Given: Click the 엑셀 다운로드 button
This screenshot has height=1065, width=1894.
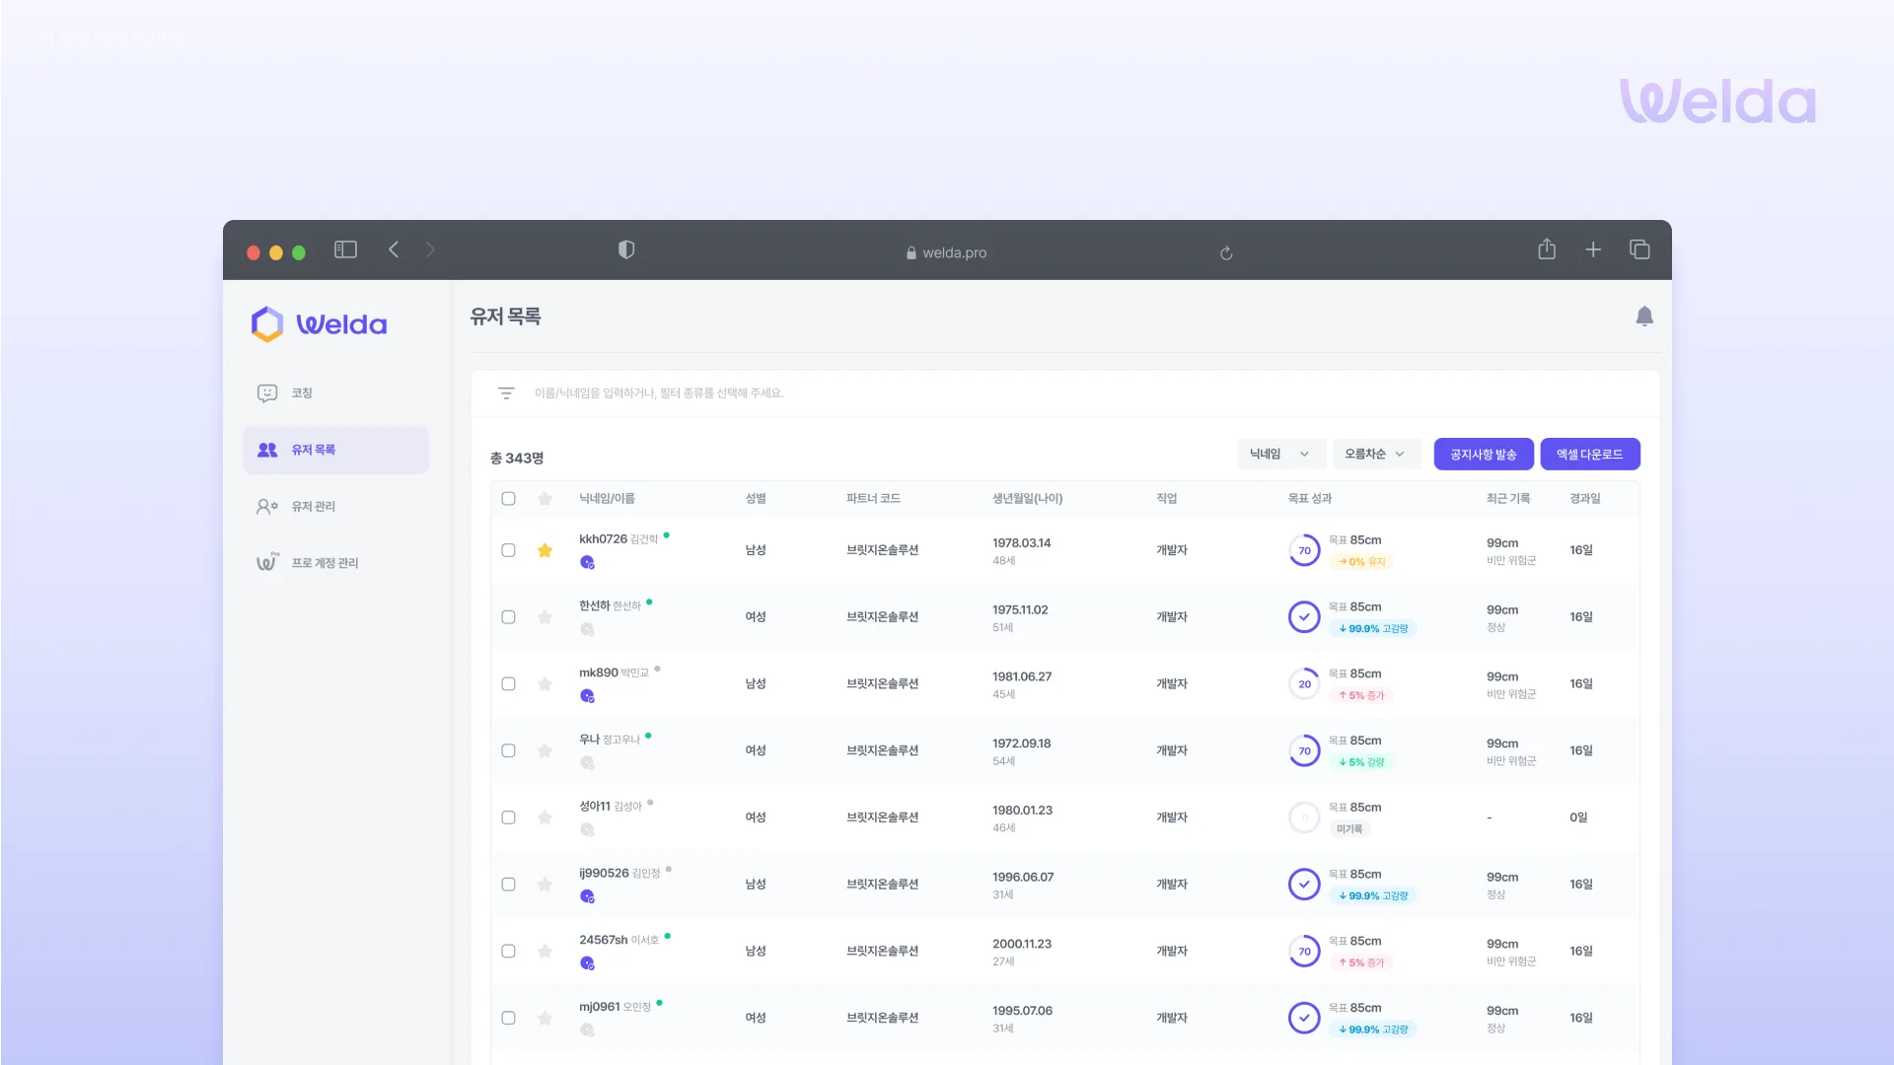Looking at the screenshot, I should pyautogui.click(x=1589, y=455).
